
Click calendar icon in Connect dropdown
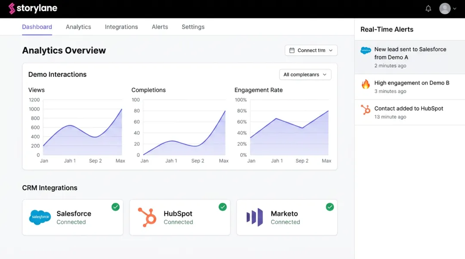[x=292, y=50]
